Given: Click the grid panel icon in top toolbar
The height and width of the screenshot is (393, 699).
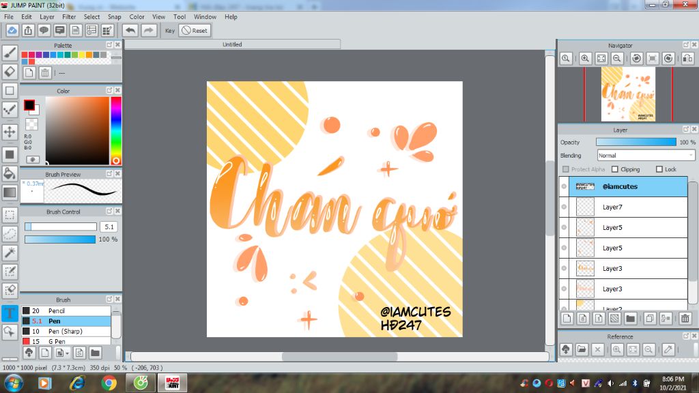Looking at the screenshot, I should click(x=107, y=30).
